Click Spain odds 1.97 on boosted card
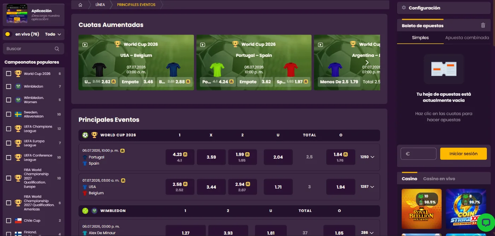 pos(292,82)
